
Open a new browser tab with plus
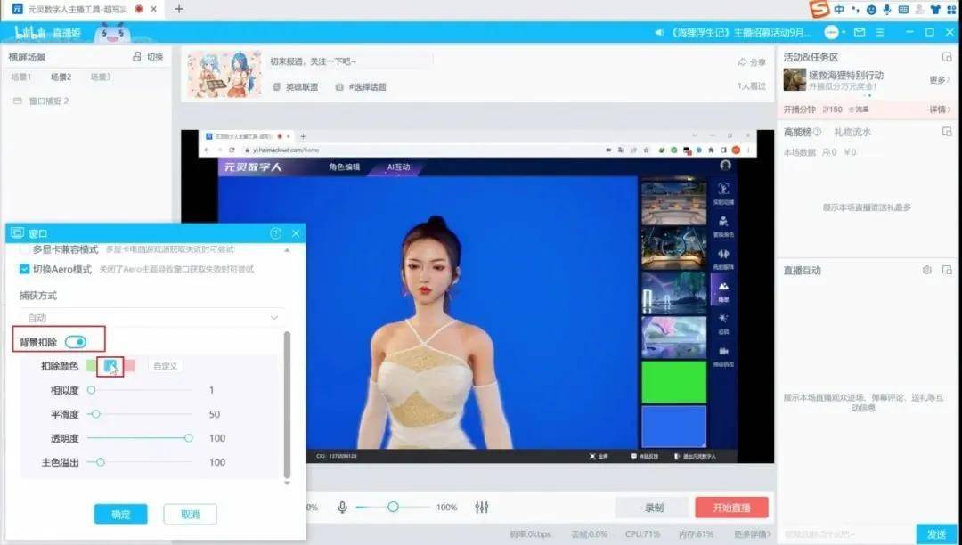pyautogui.click(x=178, y=9)
